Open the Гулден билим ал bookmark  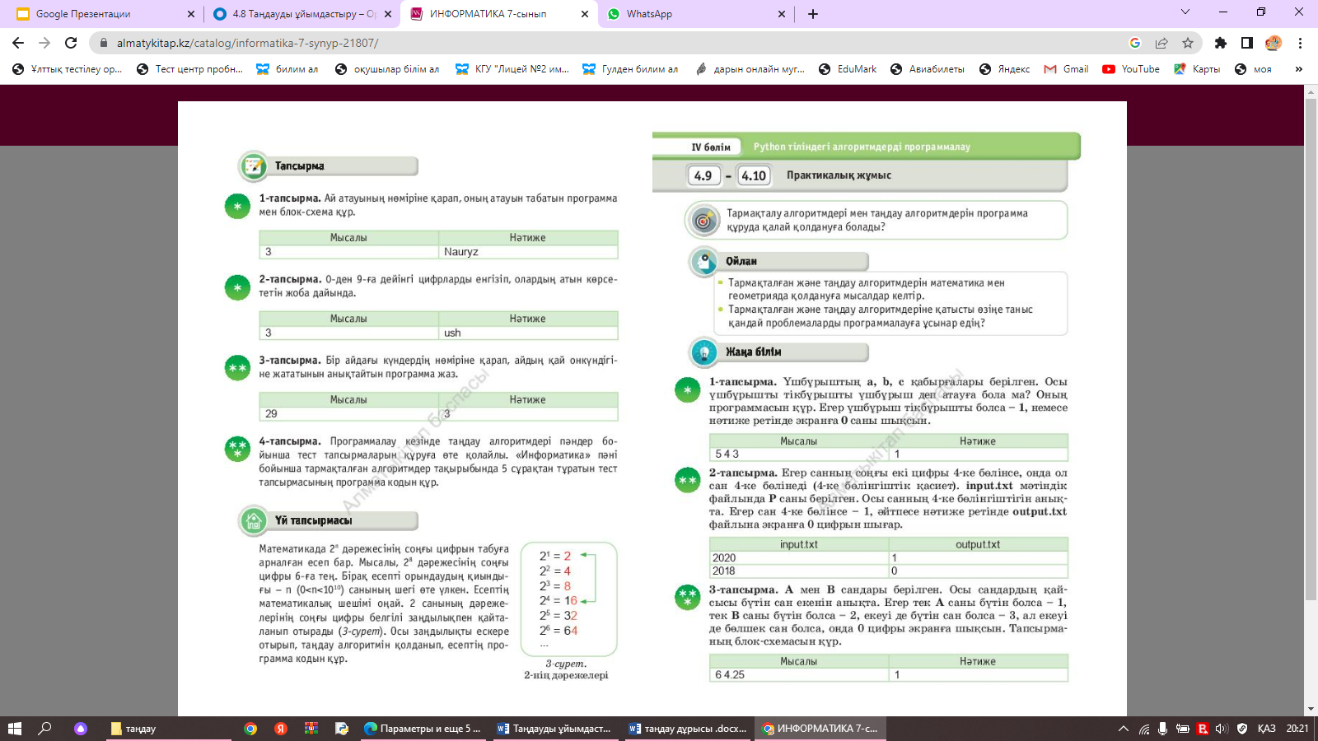pyautogui.click(x=630, y=69)
